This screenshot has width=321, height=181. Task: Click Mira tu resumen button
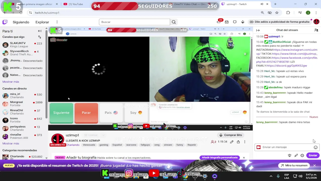click(x=294, y=165)
